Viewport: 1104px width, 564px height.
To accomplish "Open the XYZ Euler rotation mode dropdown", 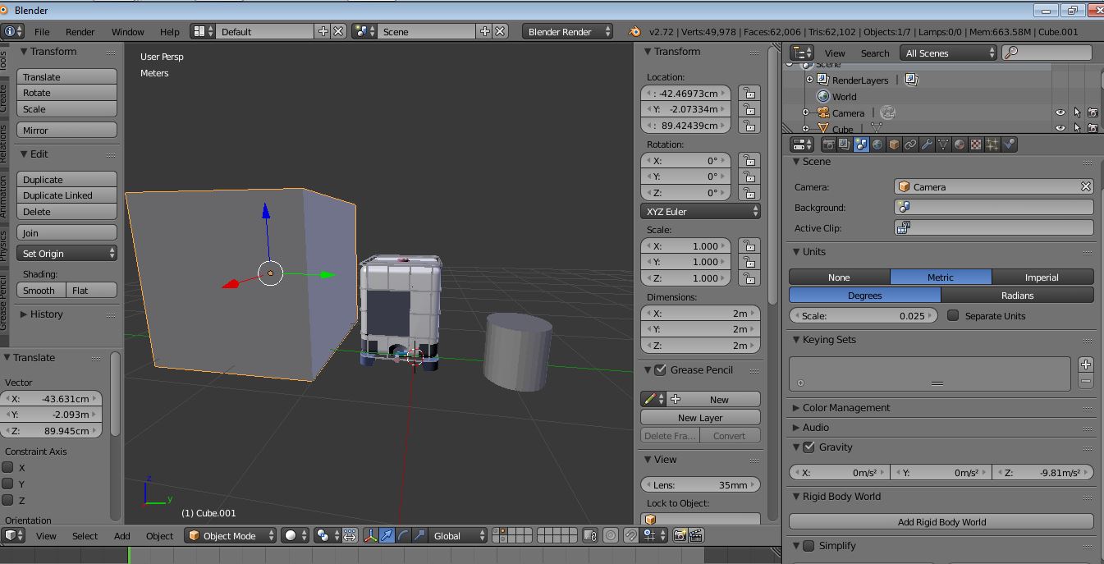I will click(700, 212).
